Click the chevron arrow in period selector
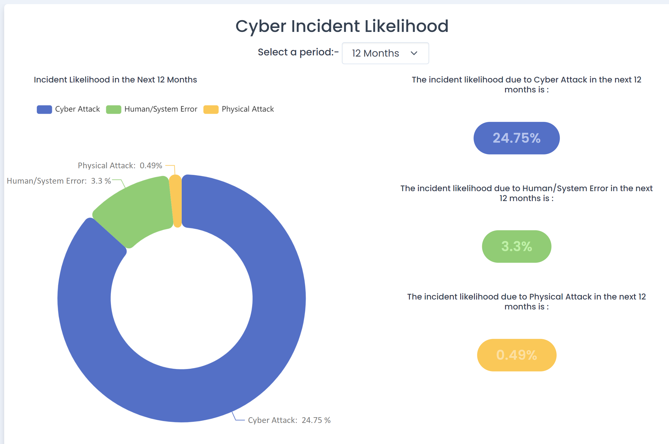669x444 pixels. (x=414, y=53)
